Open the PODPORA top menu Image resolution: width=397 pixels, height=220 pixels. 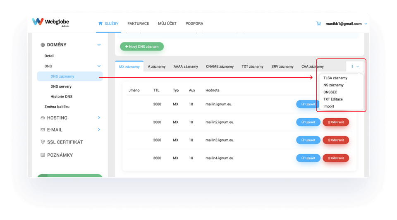194,24
